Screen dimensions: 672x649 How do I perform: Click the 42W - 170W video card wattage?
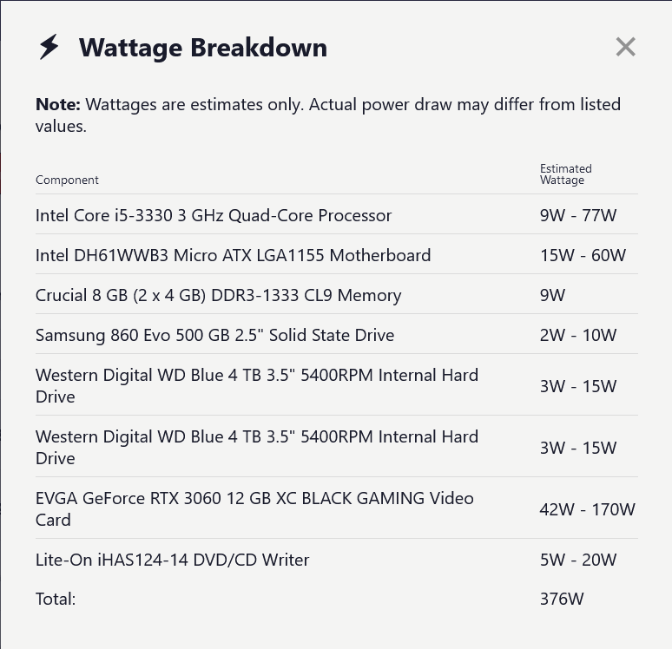point(587,509)
